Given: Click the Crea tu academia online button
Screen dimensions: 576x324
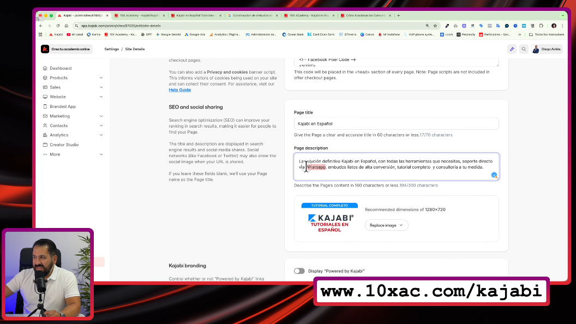Looking at the screenshot, I should point(67,49).
